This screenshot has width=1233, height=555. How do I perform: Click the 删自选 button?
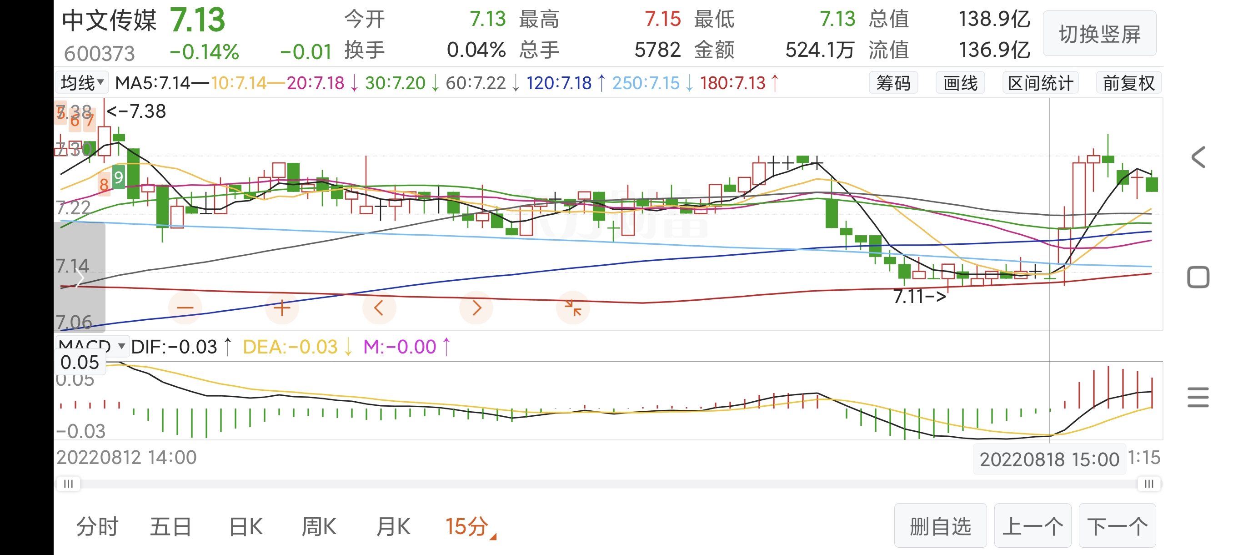pyautogui.click(x=940, y=526)
